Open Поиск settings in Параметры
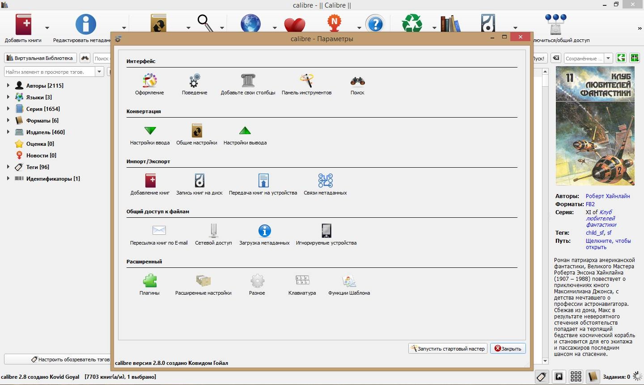The height and width of the screenshot is (385, 644). pyautogui.click(x=357, y=85)
